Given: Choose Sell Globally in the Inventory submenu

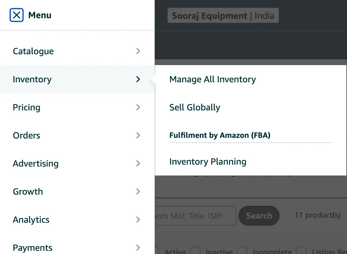Looking at the screenshot, I should pos(195,108).
